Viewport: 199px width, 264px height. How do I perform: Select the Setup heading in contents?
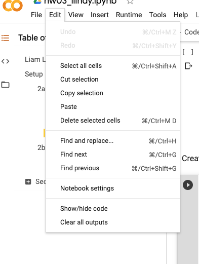(x=34, y=74)
